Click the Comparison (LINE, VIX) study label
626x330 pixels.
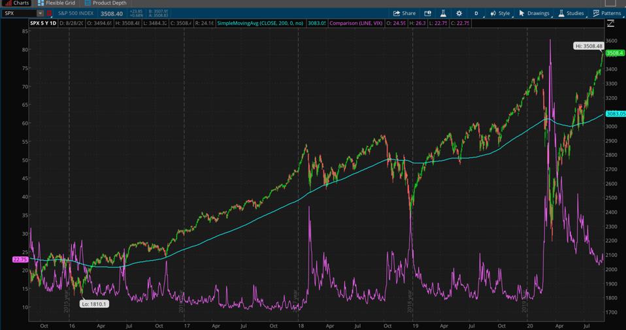point(355,24)
